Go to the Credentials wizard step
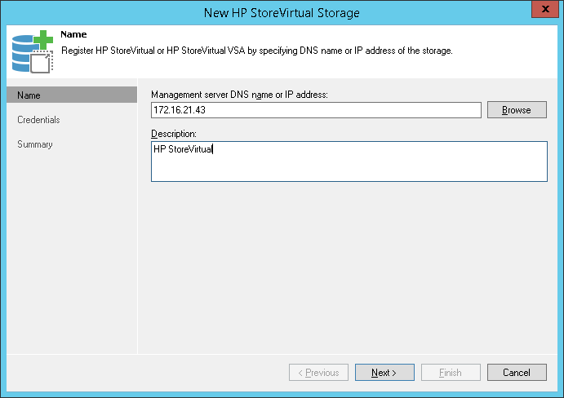564x398 pixels. [x=38, y=120]
